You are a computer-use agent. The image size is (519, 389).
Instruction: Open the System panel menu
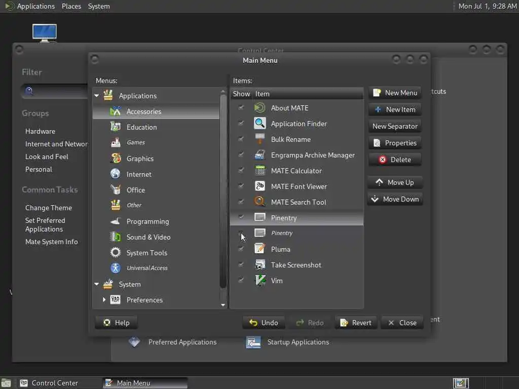pos(99,6)
